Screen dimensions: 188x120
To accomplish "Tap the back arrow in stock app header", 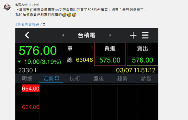I will tap(27, 35).
